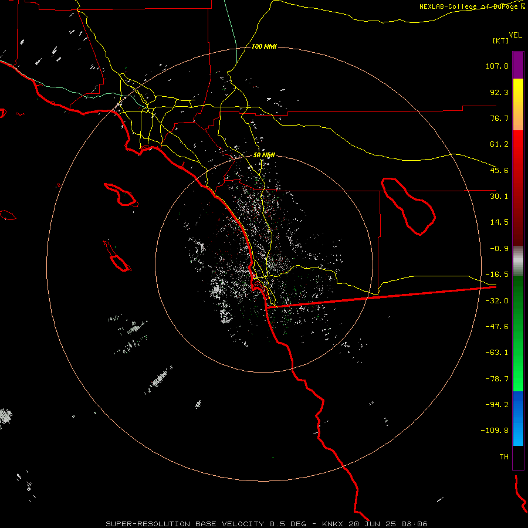Click the Salton Sea outline on the map
Image resolution: width=528 pixels, height=528 pixels.
pyautogui.click(x=408, y=207)
